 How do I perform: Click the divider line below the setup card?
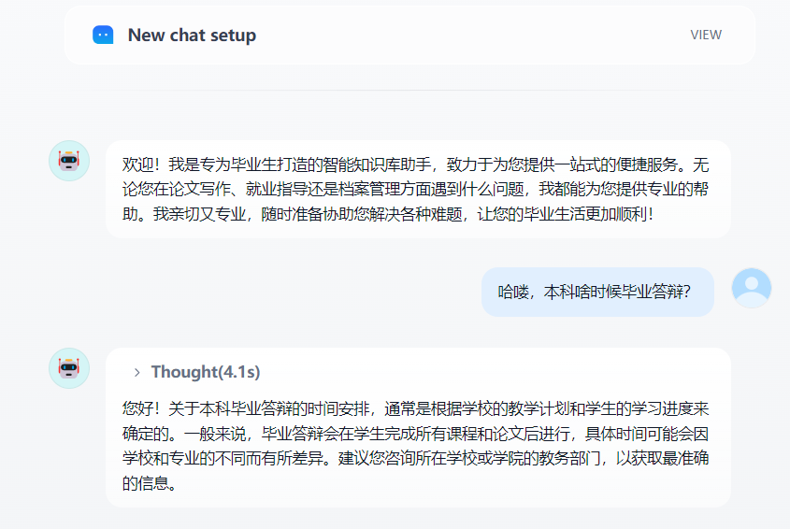[409, 91]
